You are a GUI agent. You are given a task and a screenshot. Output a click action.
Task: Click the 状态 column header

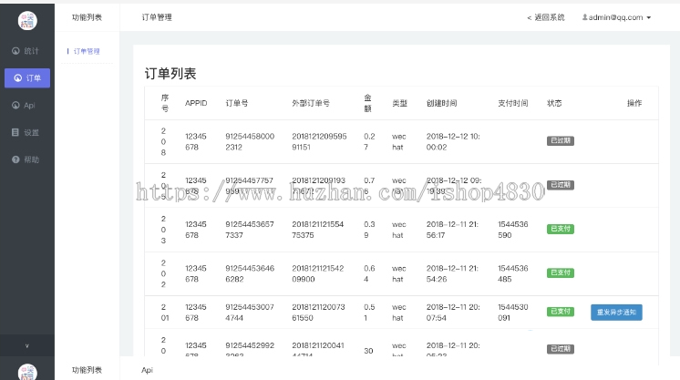(554, 103)
